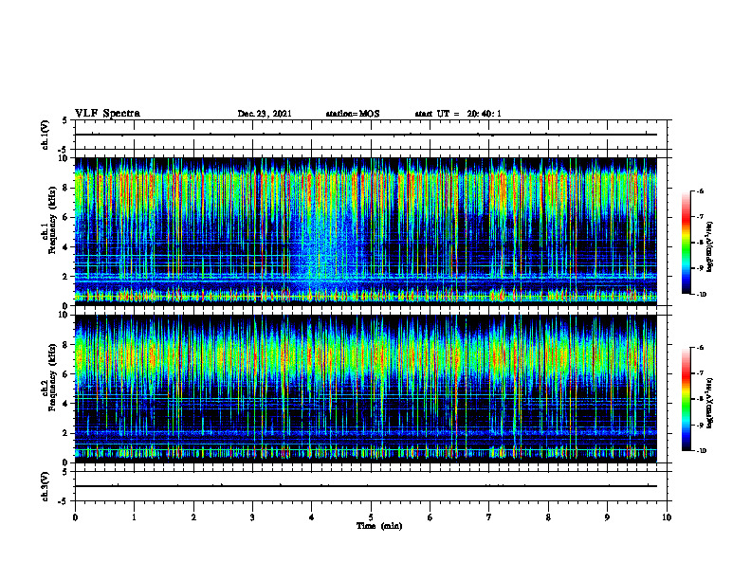Click time-axis tick label "10" at bottom right

(x=667, y=517)
